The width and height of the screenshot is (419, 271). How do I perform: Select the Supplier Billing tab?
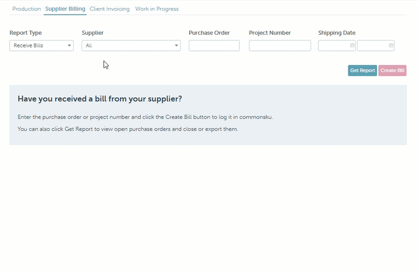pos(65,9)
